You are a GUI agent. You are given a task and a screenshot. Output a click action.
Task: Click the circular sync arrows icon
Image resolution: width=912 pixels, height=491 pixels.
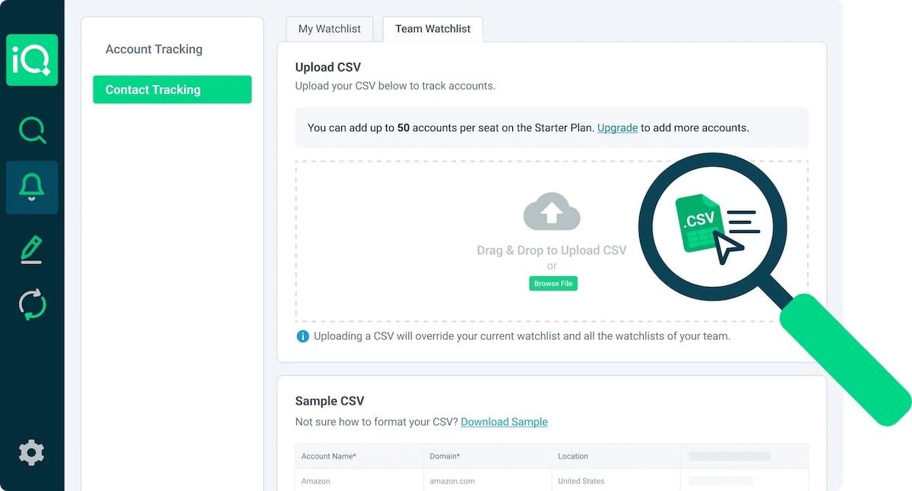click(x=32, y=304)
